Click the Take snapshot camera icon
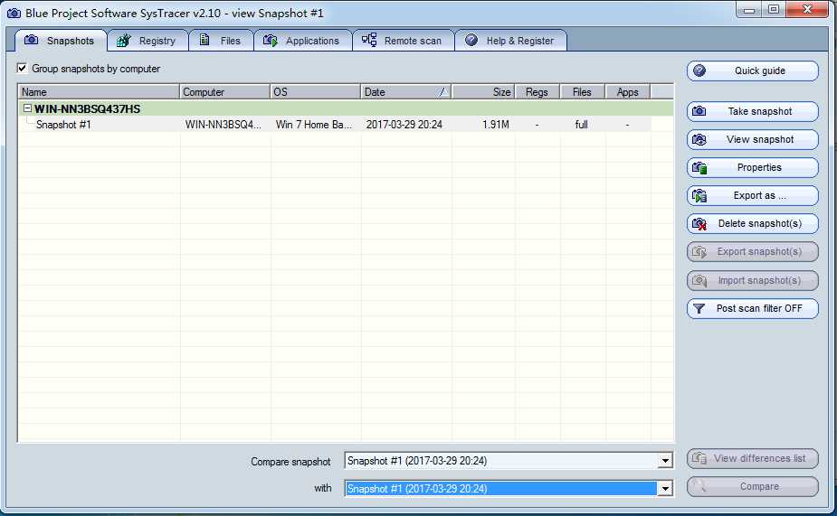The height and width of the screenshot is (516, 837). [x=699, y=111]
